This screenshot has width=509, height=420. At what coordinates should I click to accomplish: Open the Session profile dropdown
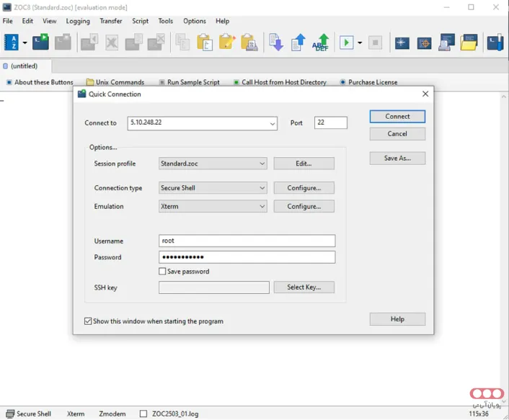262,164
